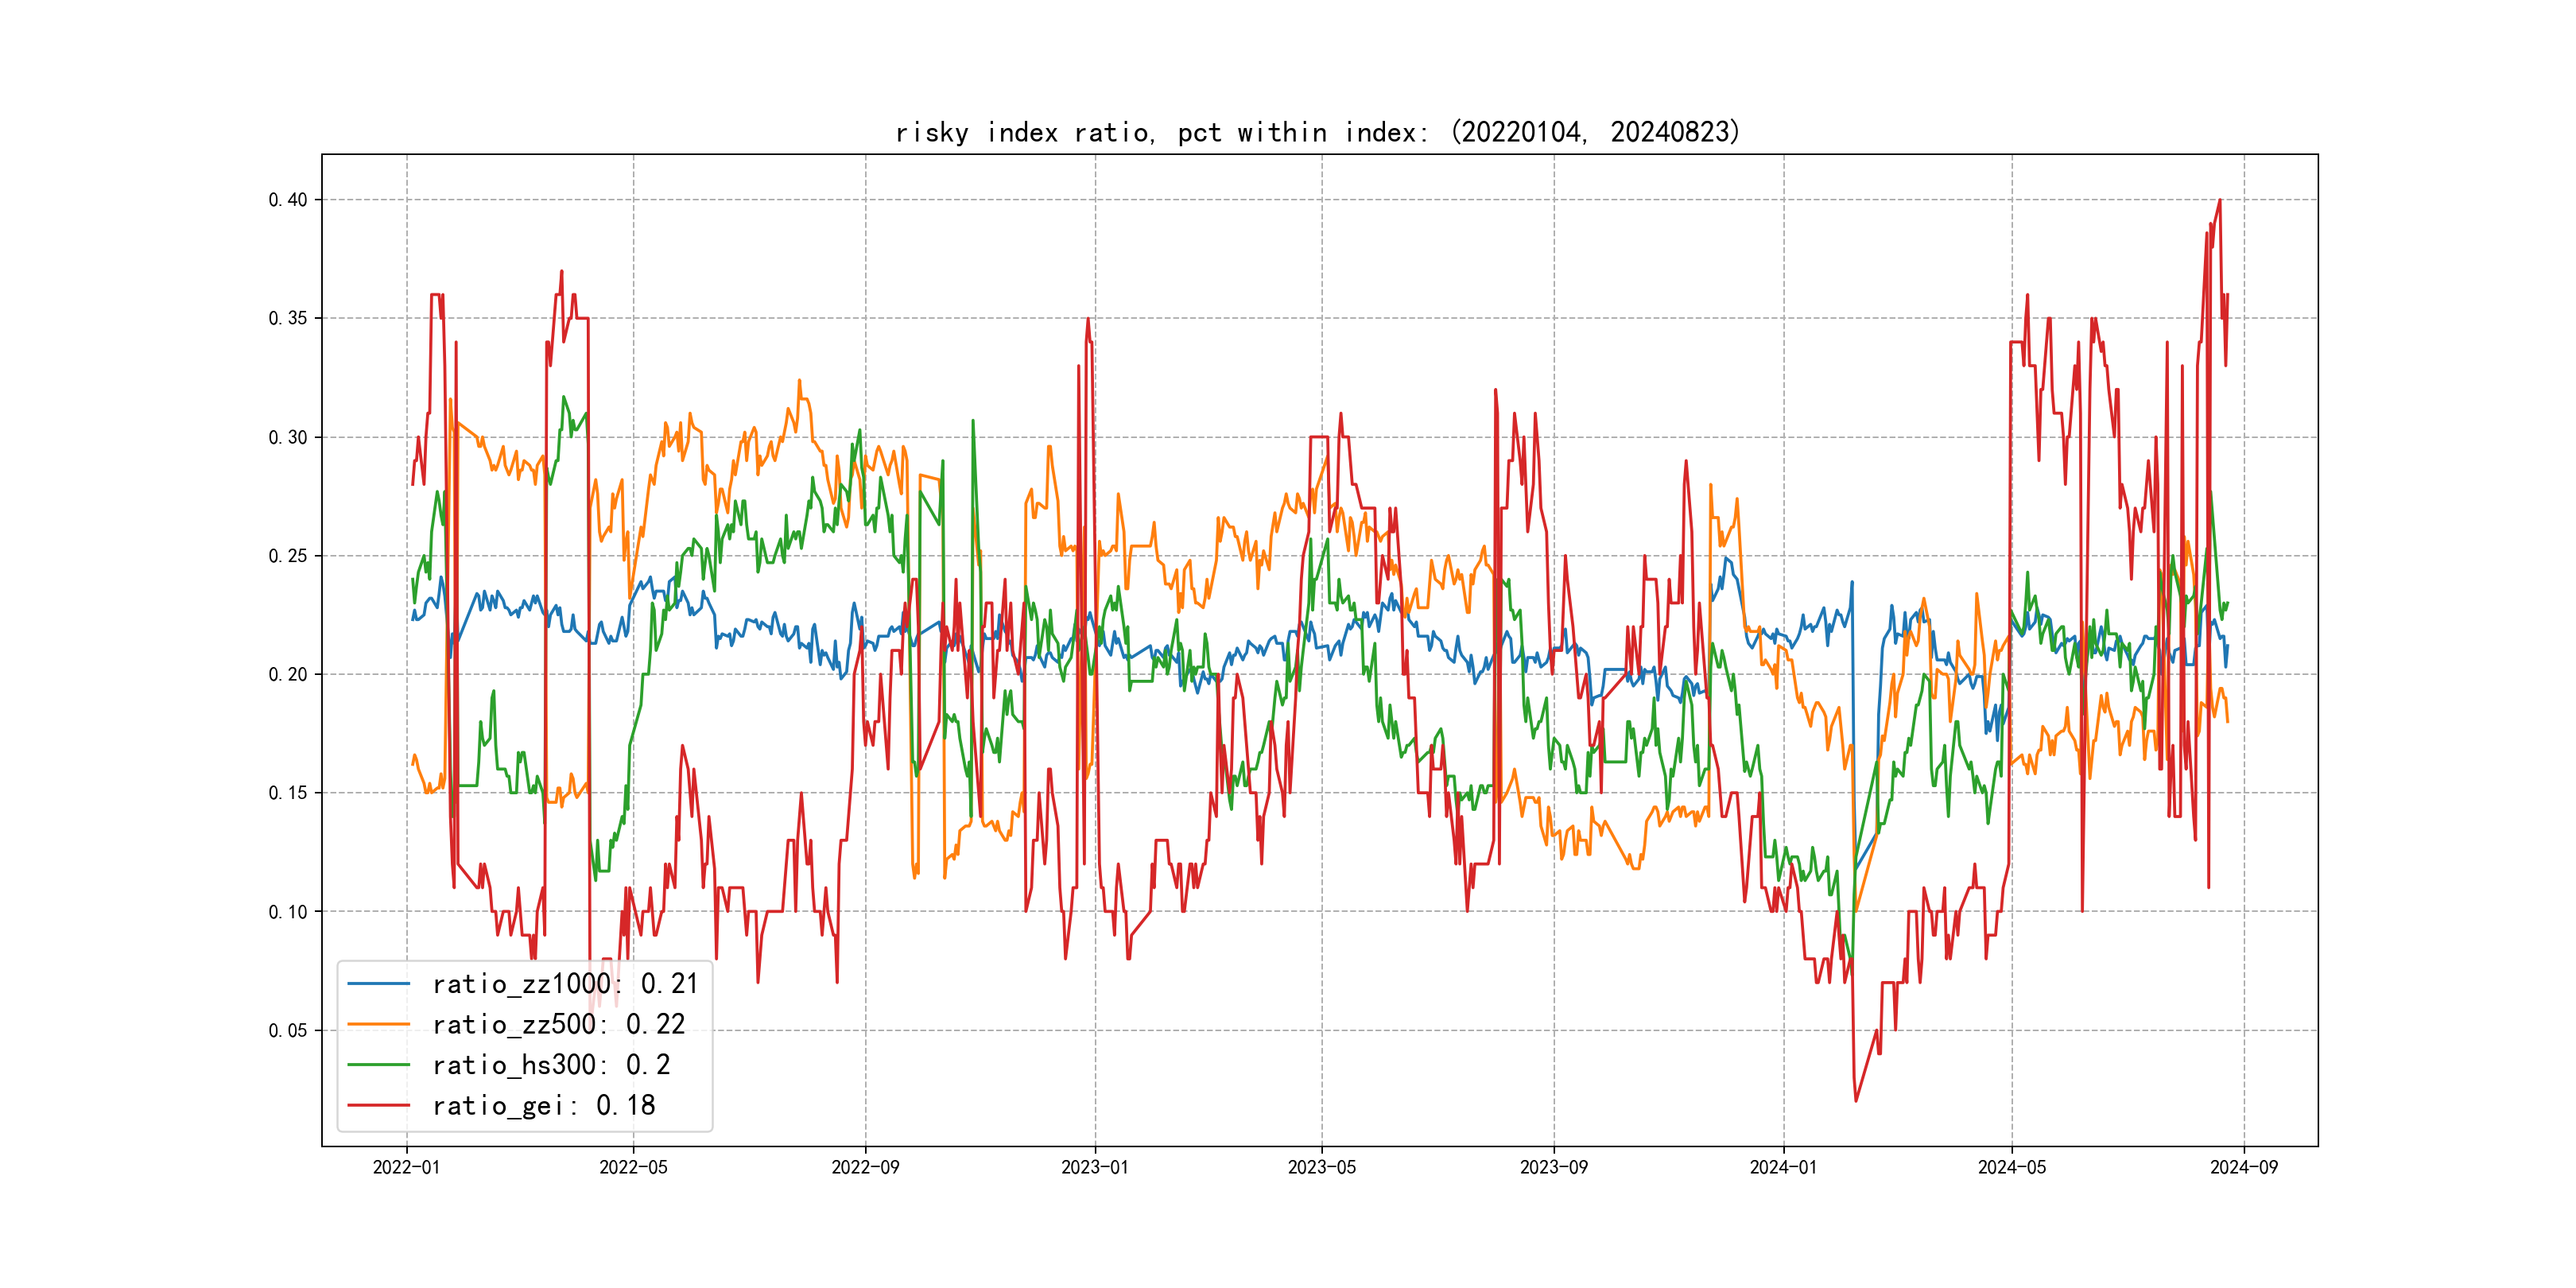The height and width of the screenshot is (1288, 2576).
Task: Click the red line's lowest trough near 0.02
Action: coord(1856,1100)
